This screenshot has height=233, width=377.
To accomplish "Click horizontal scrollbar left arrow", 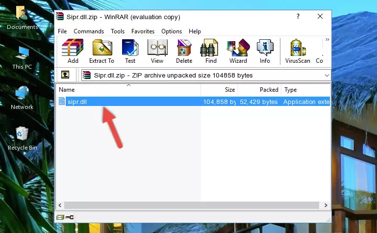I will coord(60,205).
